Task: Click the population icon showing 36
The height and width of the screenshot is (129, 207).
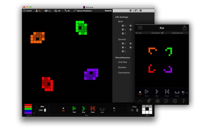Action: pyautogui.click(x=36, y=11)
